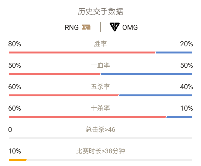Screen dimensions: 201x166
Task: Click the 一血率 label
Action: pyautogui.click(x=100, y=65)
